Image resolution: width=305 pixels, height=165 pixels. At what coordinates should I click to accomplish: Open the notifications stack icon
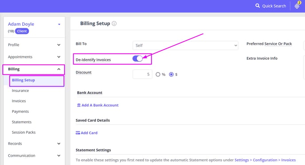click(x=297, y=6)
